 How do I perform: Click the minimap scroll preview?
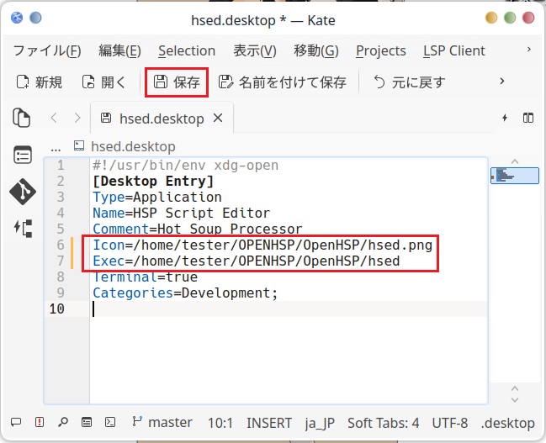515,175
